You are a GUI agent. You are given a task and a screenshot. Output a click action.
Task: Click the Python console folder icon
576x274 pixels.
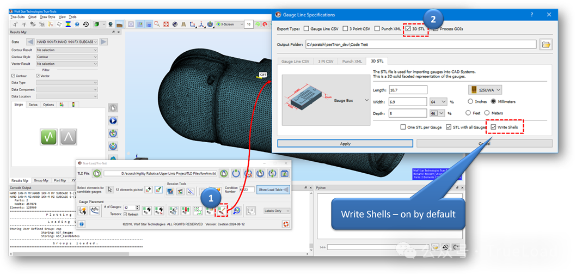435,247
